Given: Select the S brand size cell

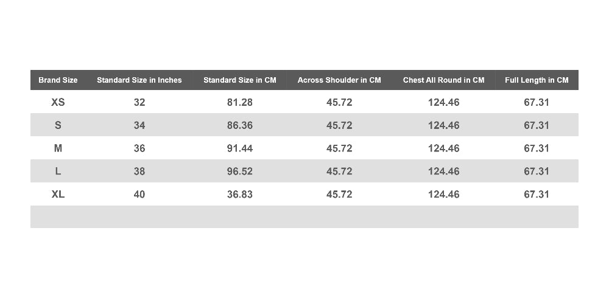Looking at the screenshot, I should tap(58, 125).
